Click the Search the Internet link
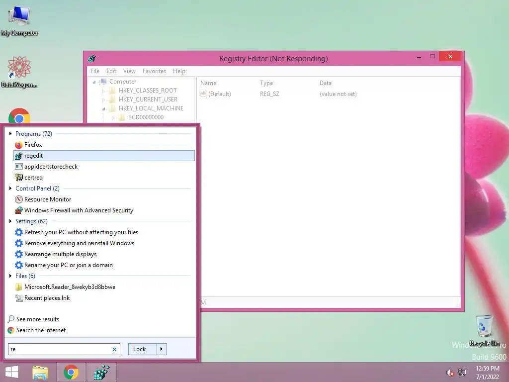This screenshot has width=509, height=382. click(41, 330)
